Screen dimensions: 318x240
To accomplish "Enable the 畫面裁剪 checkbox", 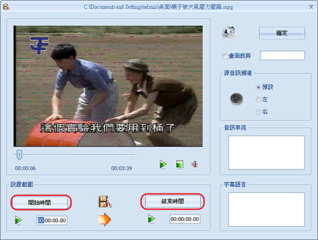I will pos(225,56).
